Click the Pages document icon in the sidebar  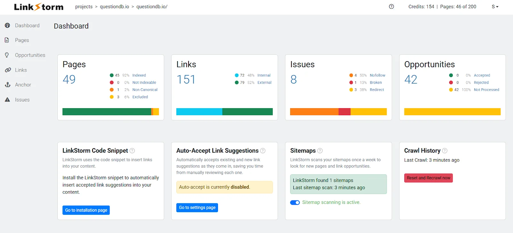click(x=7, y=40)
